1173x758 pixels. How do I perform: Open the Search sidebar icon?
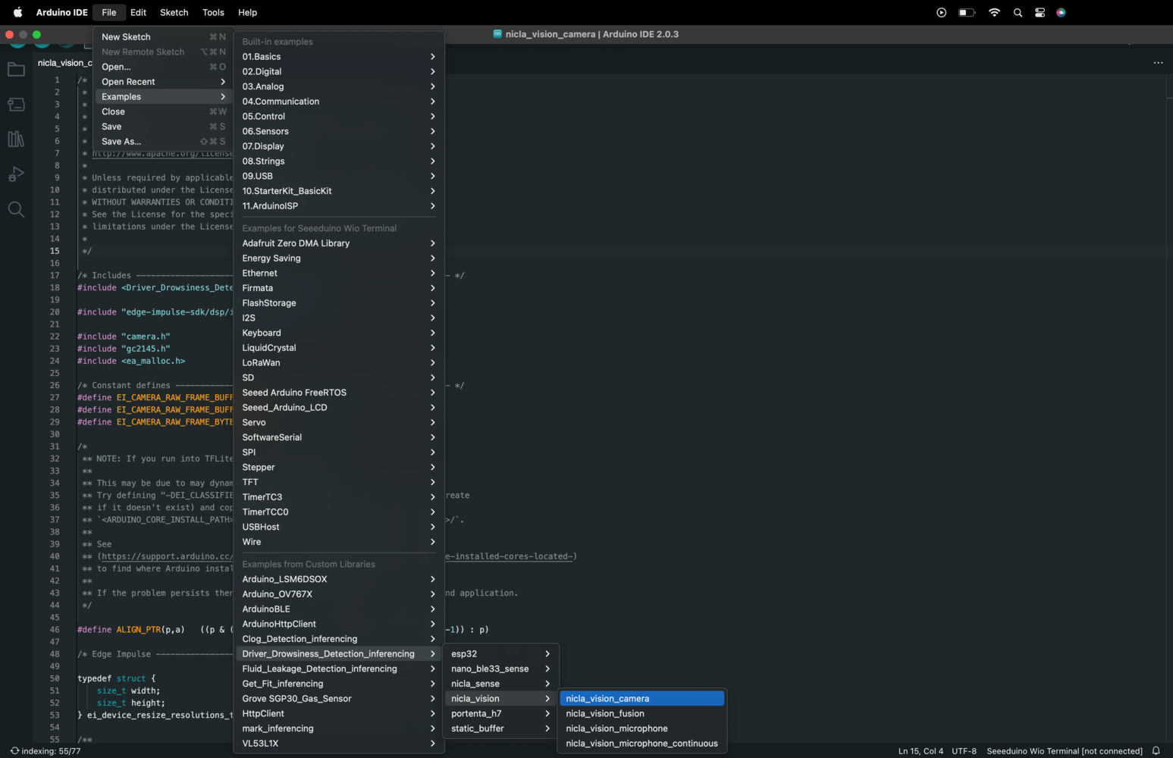tap(16, 209)
